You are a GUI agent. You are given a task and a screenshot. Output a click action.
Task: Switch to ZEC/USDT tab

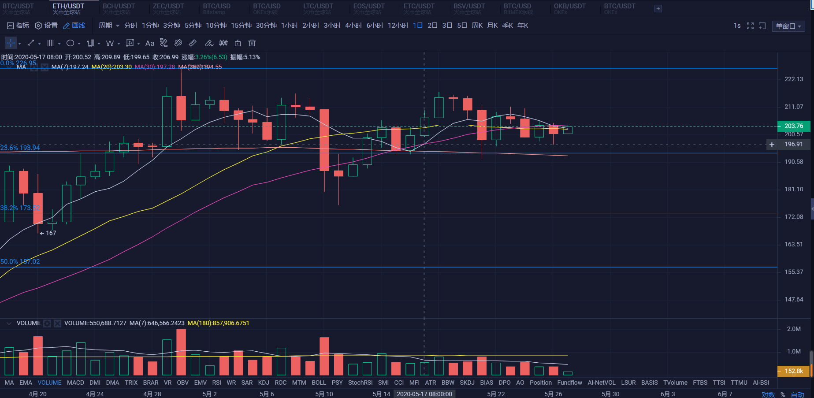[x=168, y=9]
